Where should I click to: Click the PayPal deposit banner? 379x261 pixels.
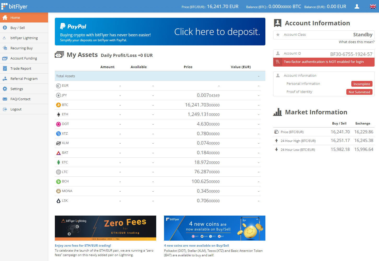click(x=160, y=32)
